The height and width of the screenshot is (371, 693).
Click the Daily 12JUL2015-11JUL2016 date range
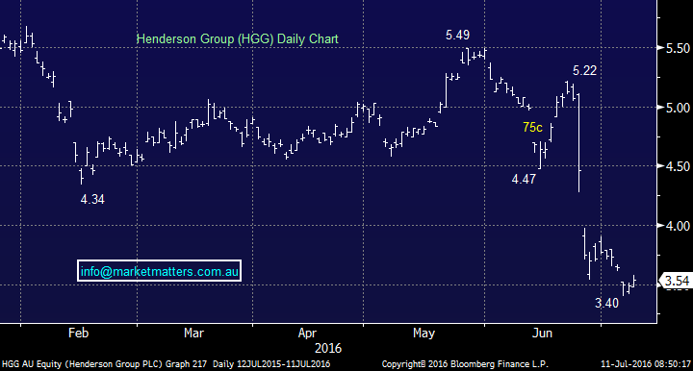click(271, 364)
